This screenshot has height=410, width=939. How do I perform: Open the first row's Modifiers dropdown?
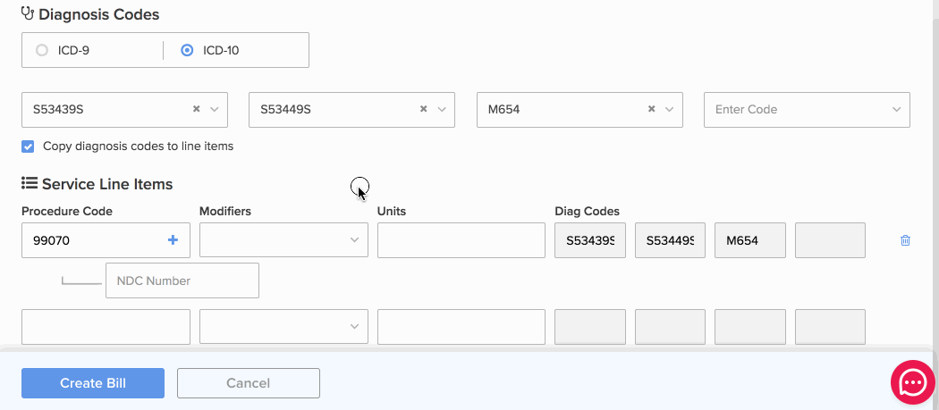coord(283,240)
